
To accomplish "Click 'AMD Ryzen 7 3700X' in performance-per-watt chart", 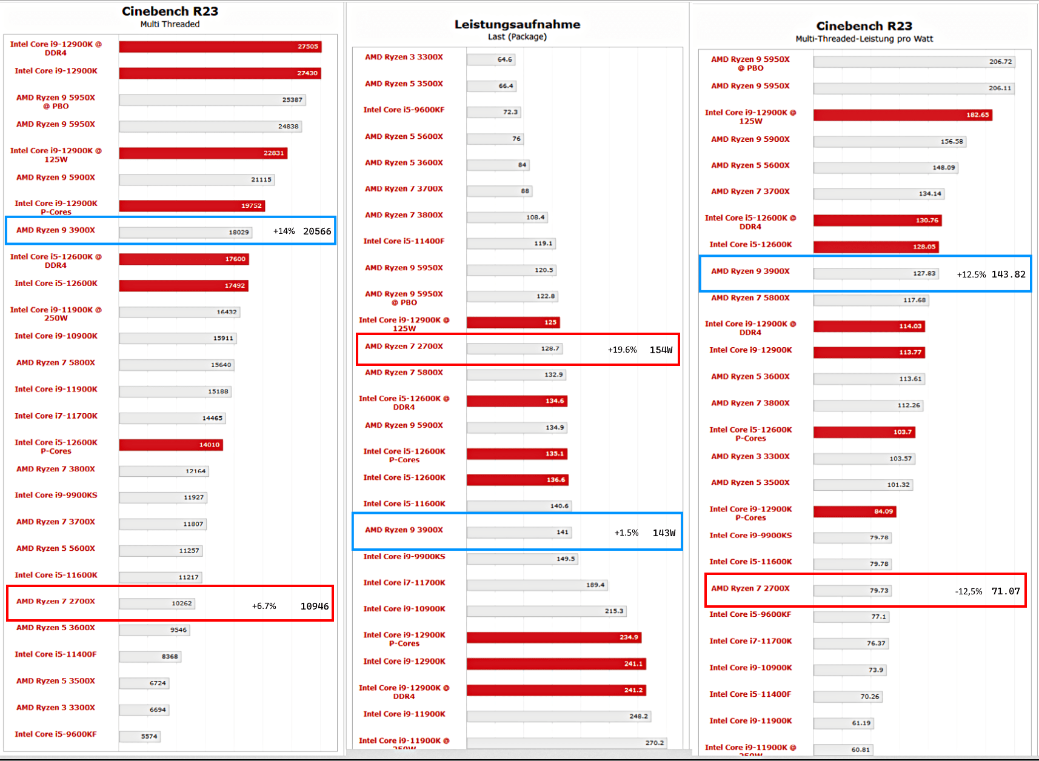I will (750, 192).
